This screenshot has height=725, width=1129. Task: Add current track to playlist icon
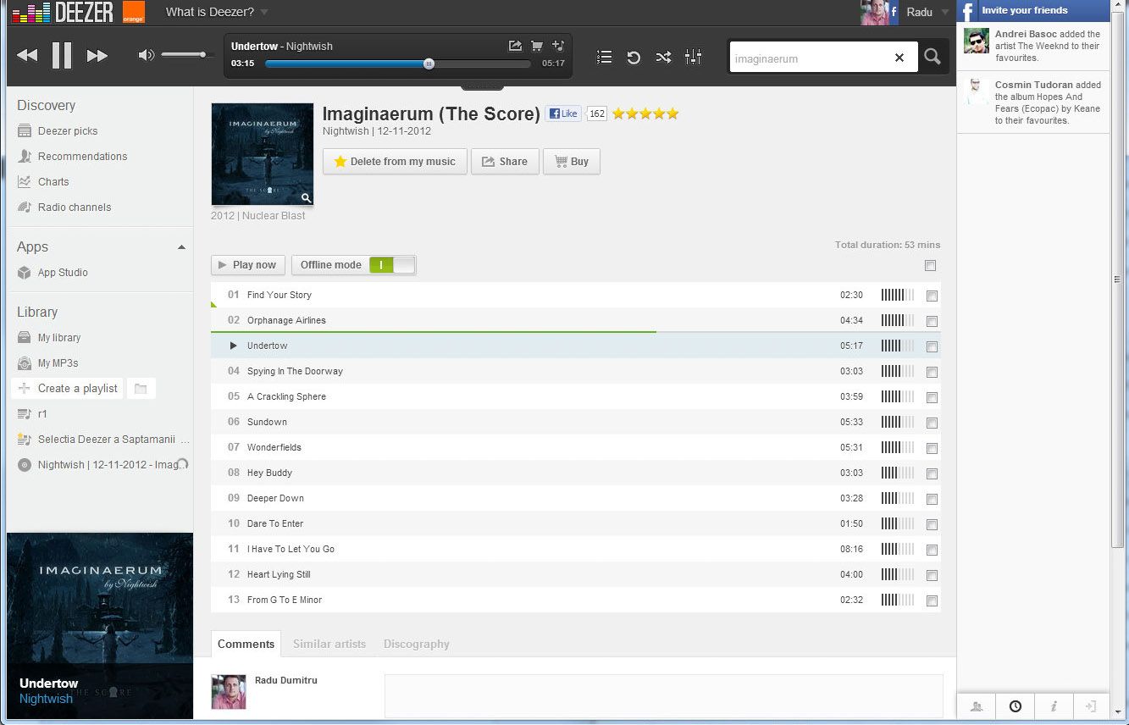coord(557,46)
